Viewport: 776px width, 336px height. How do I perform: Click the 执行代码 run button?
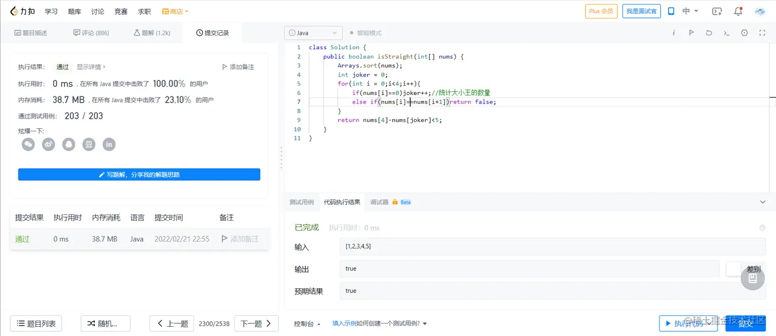tap(688, 324)
